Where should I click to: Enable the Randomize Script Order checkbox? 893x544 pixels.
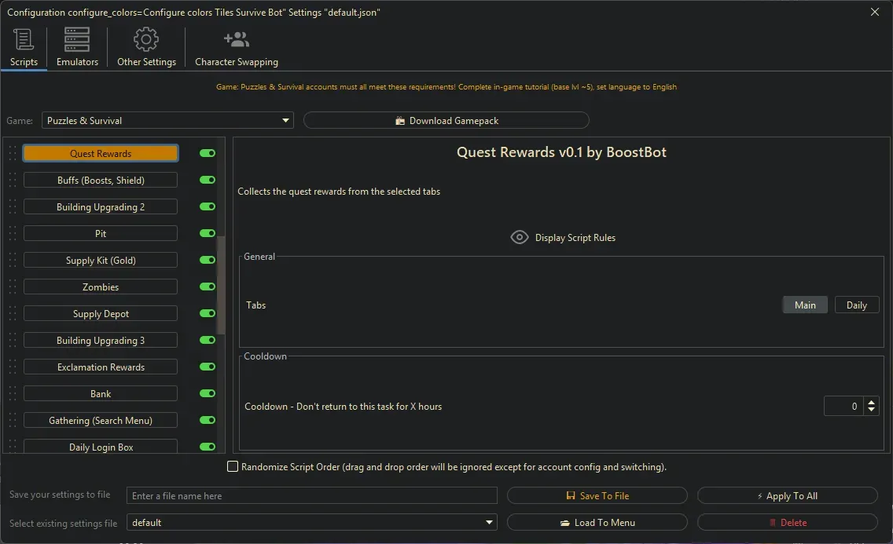tap(233, 466)
